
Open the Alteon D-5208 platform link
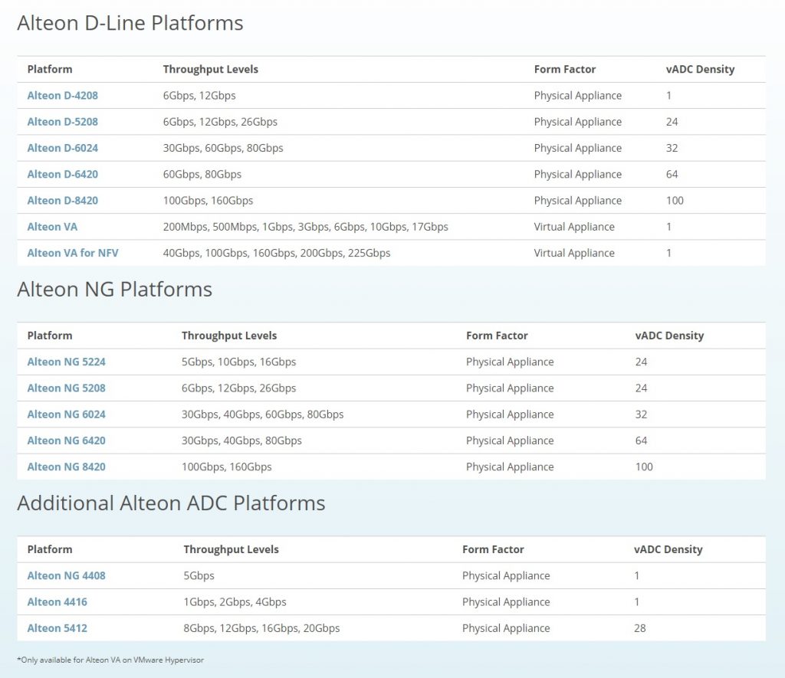(63, 122)
